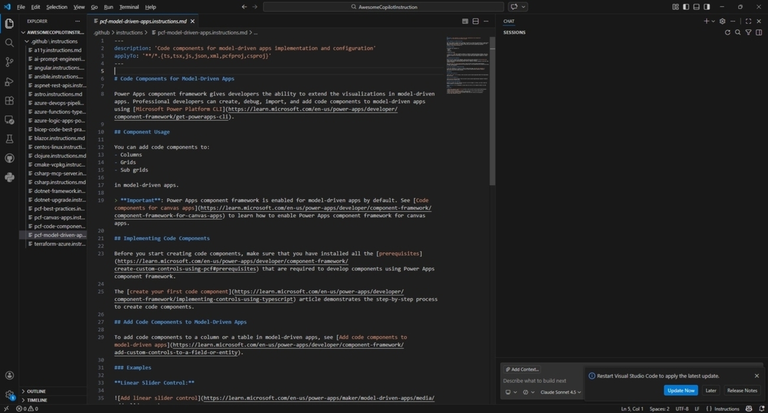The height and width of the screenshot is (413, 768).
Task: Search chat sessions with magnifier icon
Action: tap(738, 32)
